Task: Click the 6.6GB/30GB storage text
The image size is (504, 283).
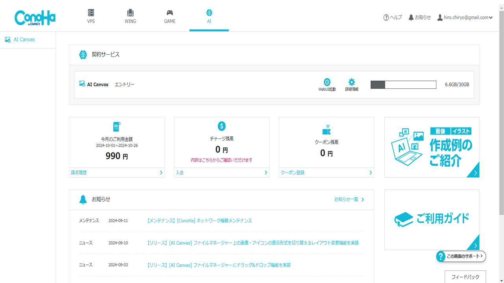Action: point(457,85)
